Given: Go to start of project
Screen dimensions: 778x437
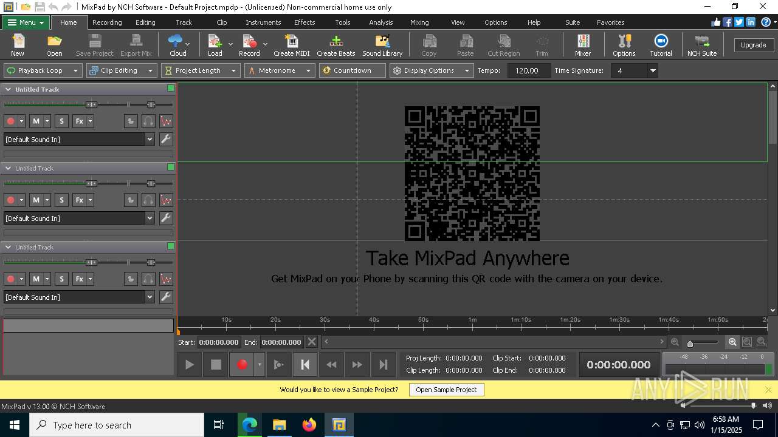Looking at the screenshot, I should [x=305, y=364].
